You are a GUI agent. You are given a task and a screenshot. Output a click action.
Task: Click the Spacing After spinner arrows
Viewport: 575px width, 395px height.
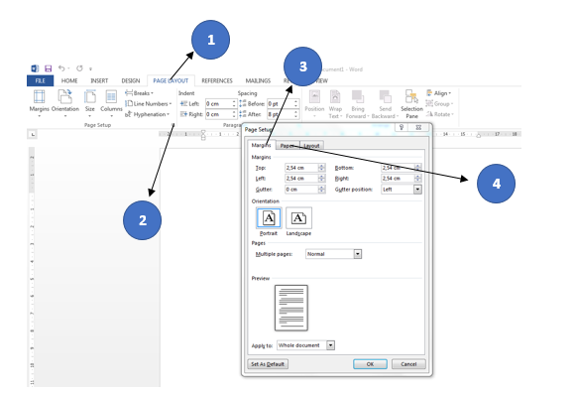296,114
